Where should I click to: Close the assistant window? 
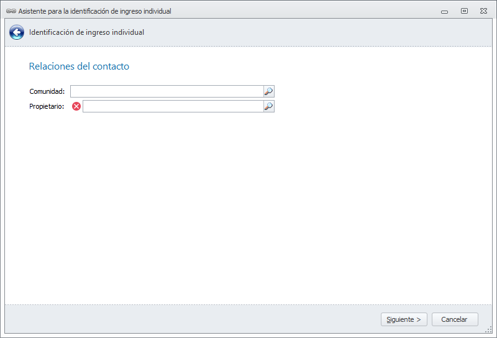pos(483,11)
